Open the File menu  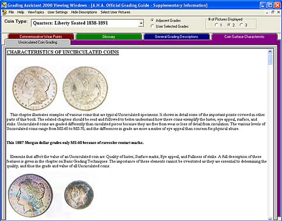(x=11, y=12)
